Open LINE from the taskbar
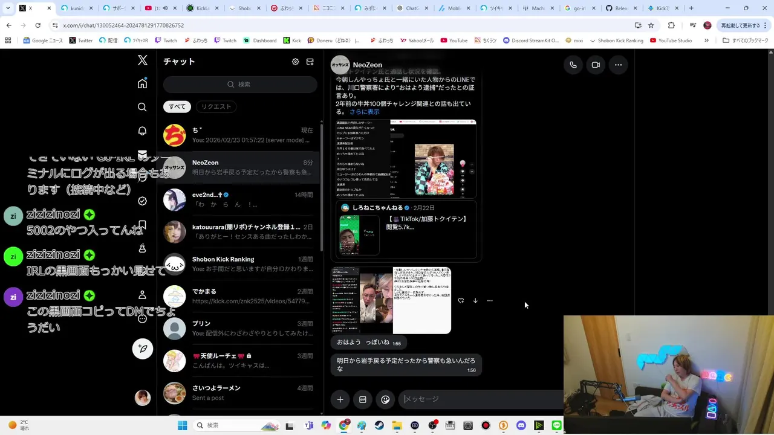 click(556, 425)
